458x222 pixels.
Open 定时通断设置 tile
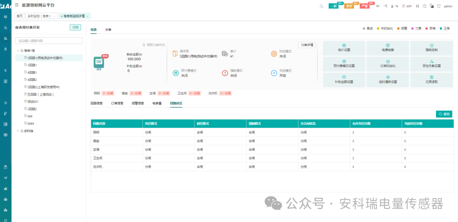click(x=388, y=80)
